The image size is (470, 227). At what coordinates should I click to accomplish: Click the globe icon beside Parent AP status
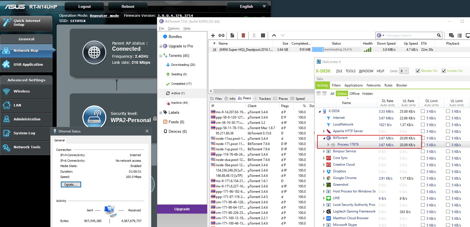pos(94,52)
